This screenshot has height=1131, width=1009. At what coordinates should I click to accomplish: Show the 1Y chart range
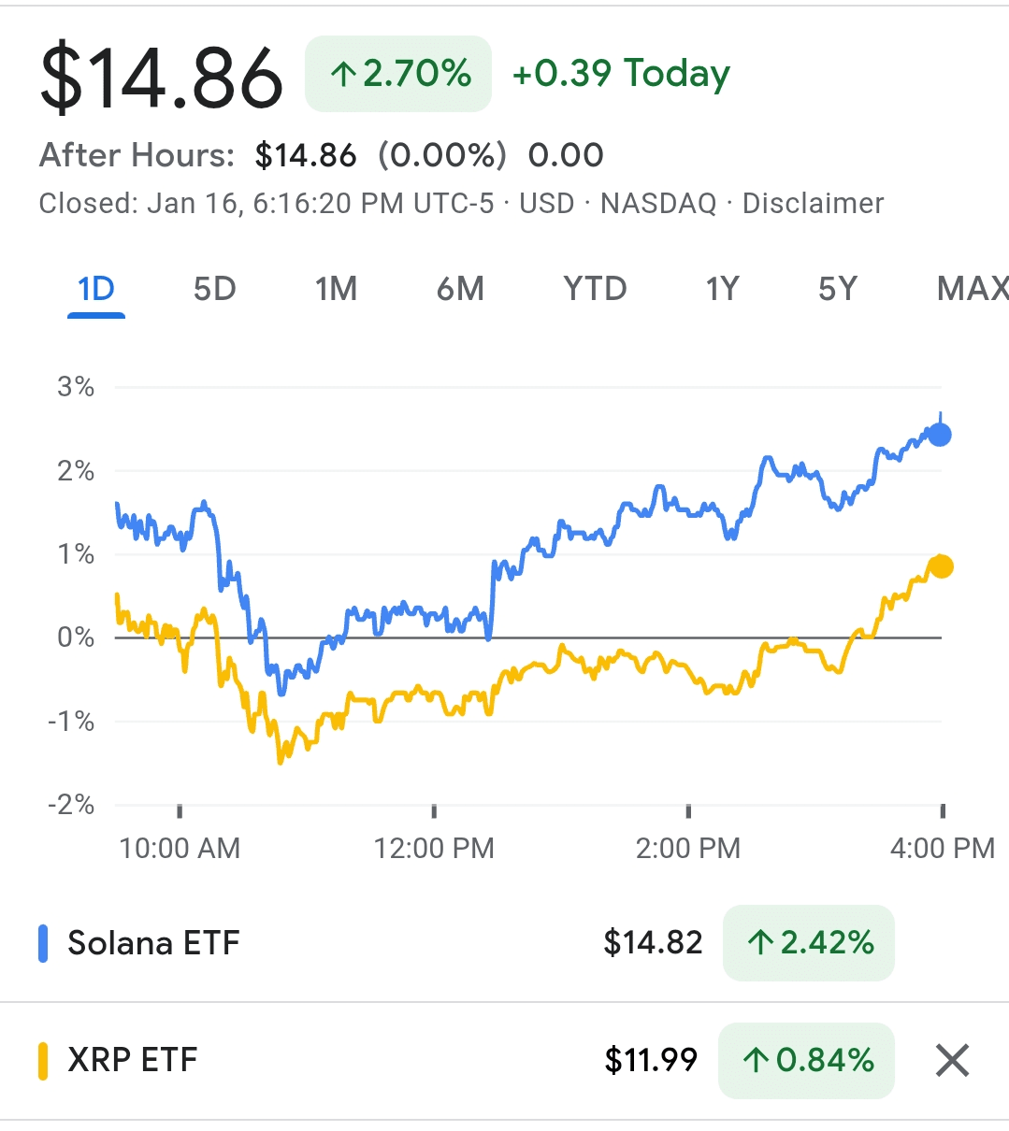tap(722, 290)
